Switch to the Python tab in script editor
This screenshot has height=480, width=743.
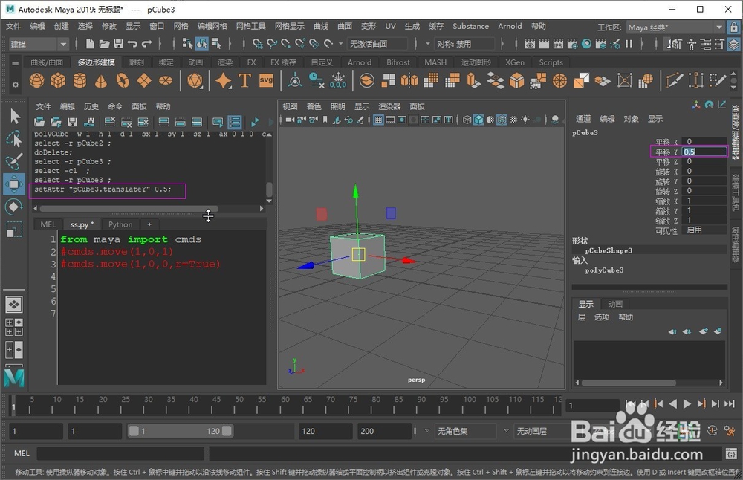(x=120, y=224)
